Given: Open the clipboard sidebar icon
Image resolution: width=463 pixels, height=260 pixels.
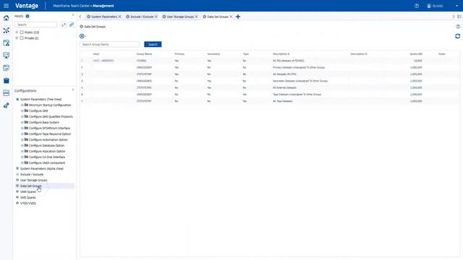Looking at the screenshot, I should coord(7,80).
